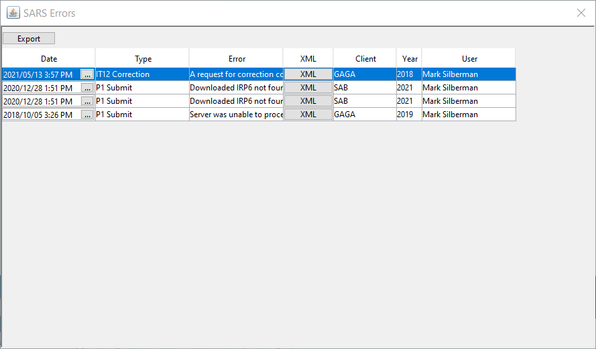
Task: Sort by the Year column header
Action: coord(410,59)
